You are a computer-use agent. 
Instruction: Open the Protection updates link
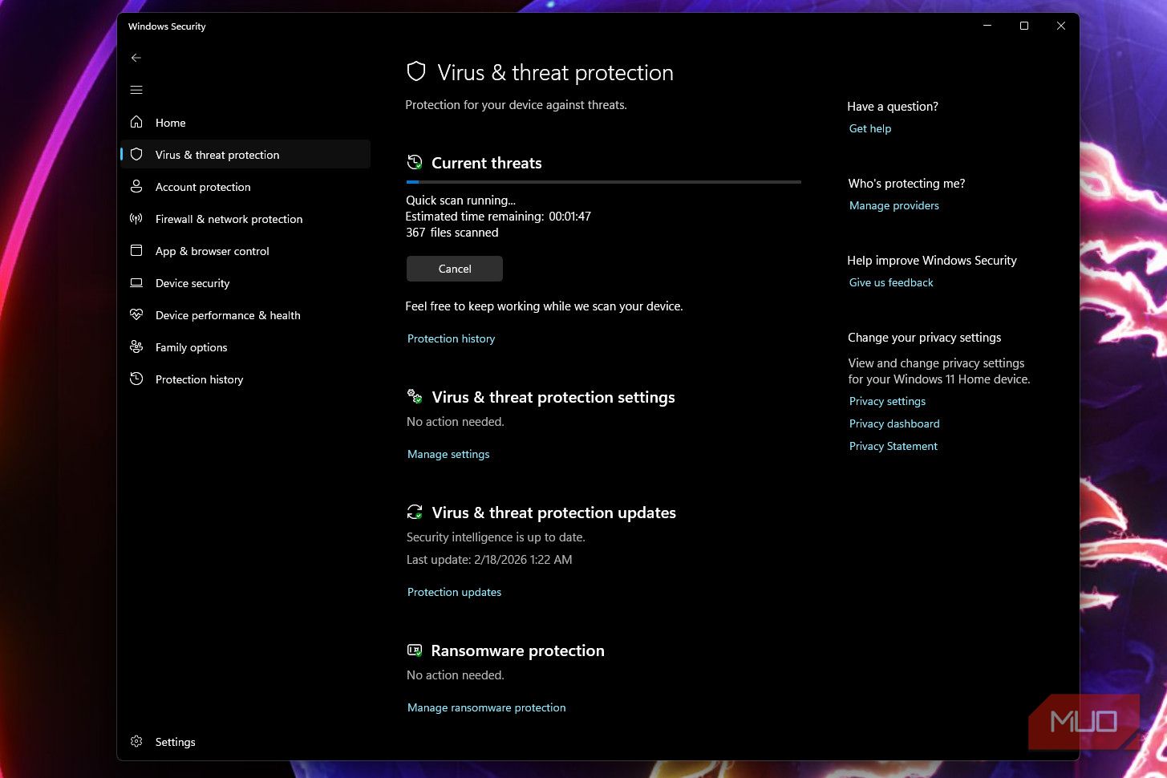(x=454, y=592)
